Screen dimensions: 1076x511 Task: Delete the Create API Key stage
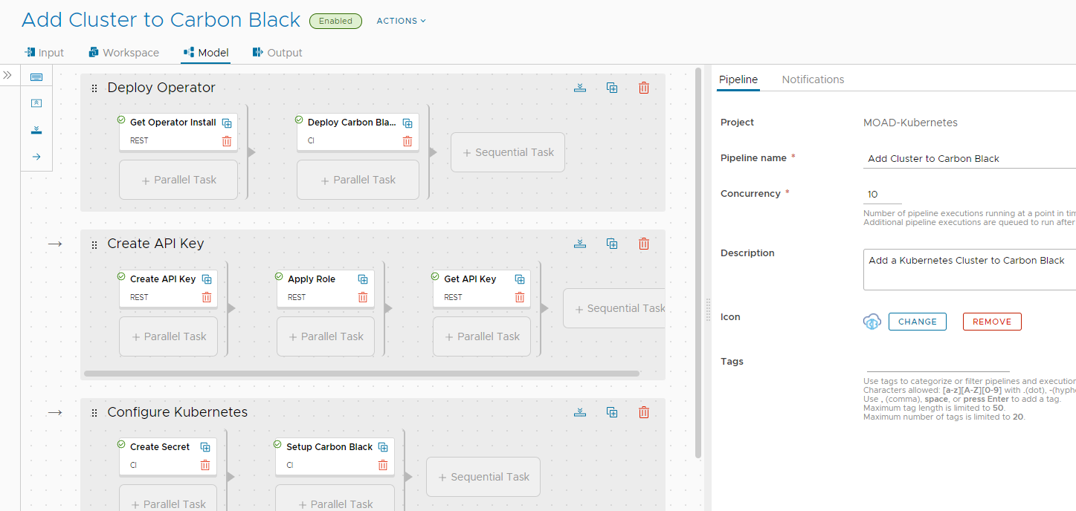point(644,244)
